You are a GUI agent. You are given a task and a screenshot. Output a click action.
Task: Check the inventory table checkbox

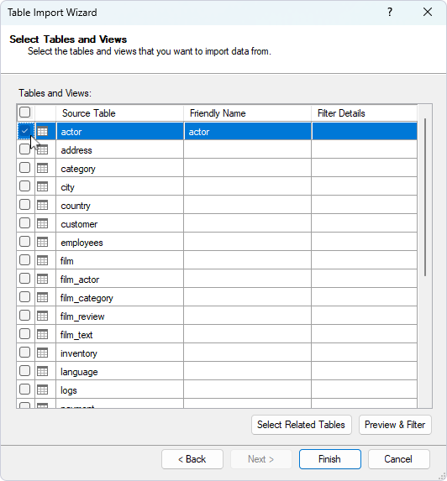[x=24, y=353]
